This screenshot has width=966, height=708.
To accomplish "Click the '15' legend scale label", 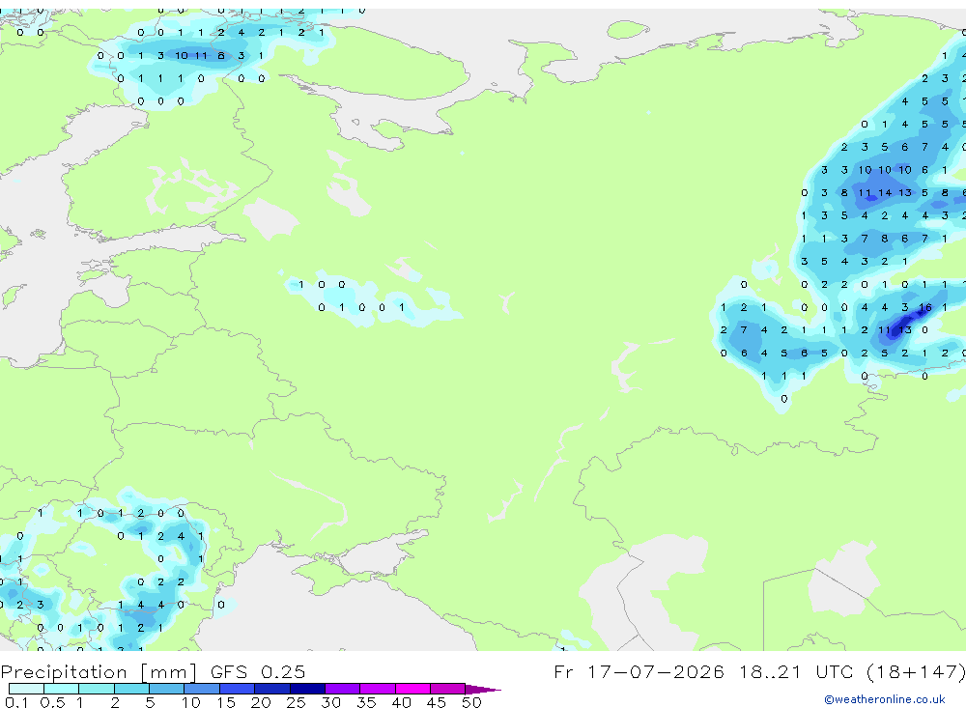I will pos(225,702).
